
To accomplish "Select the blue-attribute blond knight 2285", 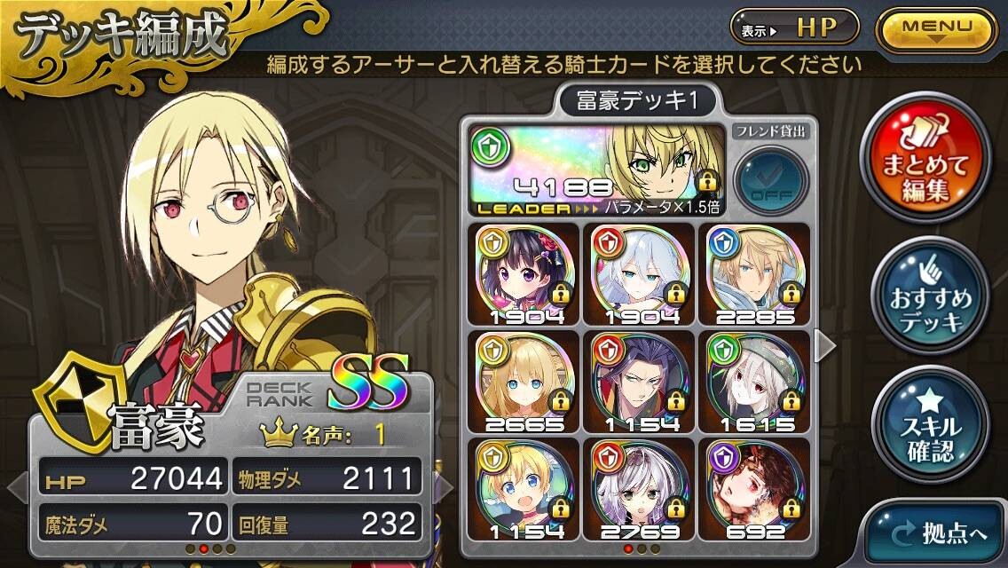I will [x=755, y=274].
